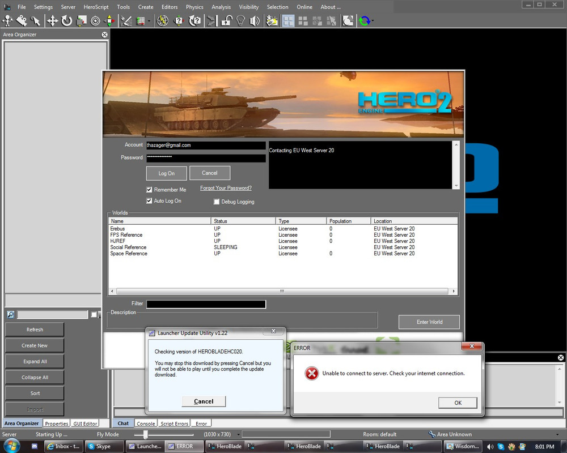Screen dimensions: 567x453
Task: Select the character walk mode icon
Action: point(7,21)
